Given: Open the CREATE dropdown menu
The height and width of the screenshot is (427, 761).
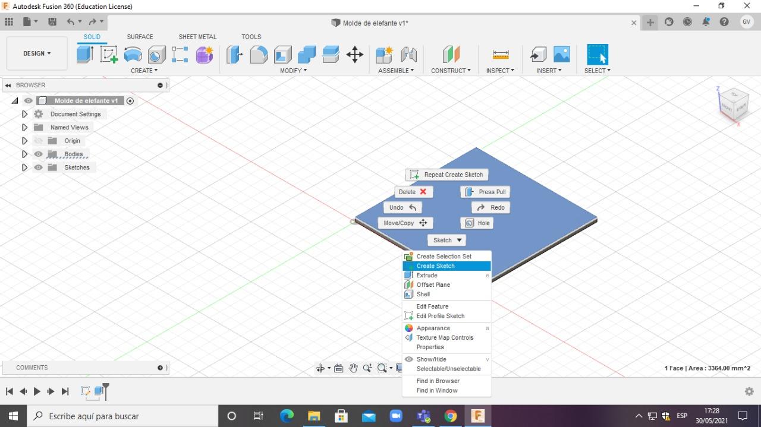Looking at the screenshot, I should pos(144,71).
